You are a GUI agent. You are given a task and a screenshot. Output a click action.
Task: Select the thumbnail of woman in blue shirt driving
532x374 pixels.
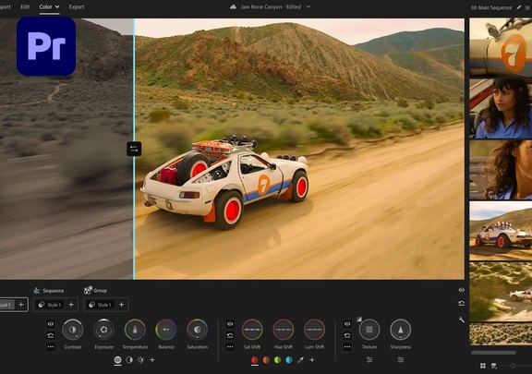501,109
